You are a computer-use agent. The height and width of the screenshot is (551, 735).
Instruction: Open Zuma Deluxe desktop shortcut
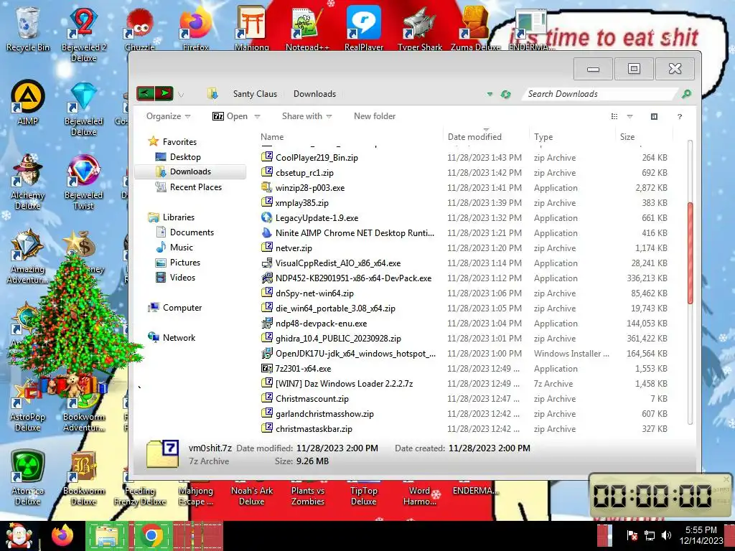tap(475, 29)
